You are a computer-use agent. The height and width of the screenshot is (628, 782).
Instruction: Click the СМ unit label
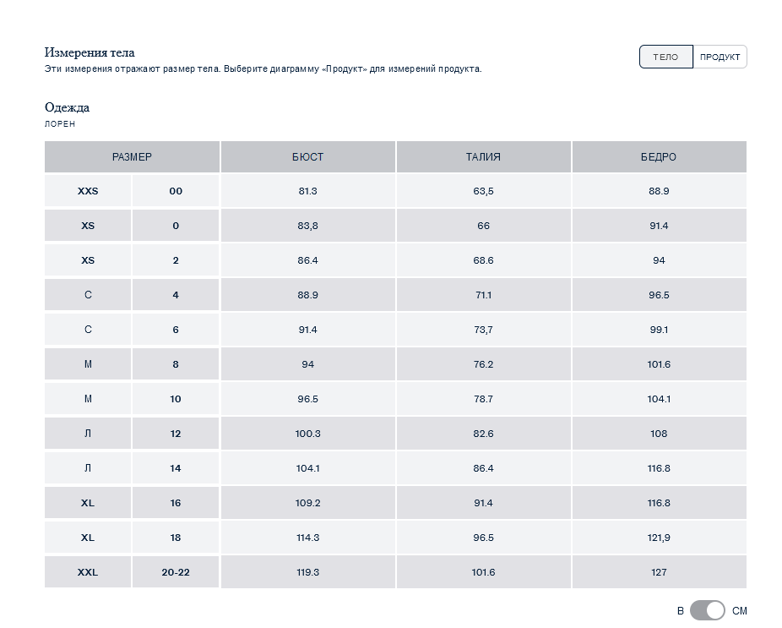(x=740, y=610)
